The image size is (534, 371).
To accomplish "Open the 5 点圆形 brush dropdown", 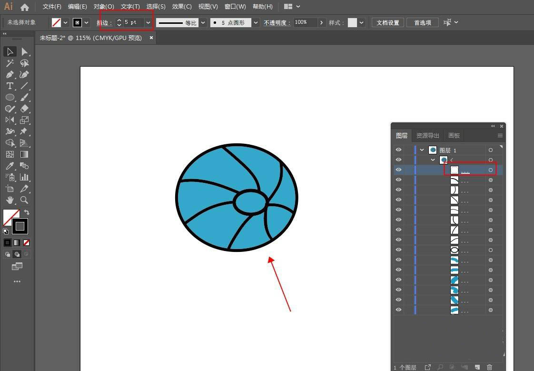I will click(256, 22).
